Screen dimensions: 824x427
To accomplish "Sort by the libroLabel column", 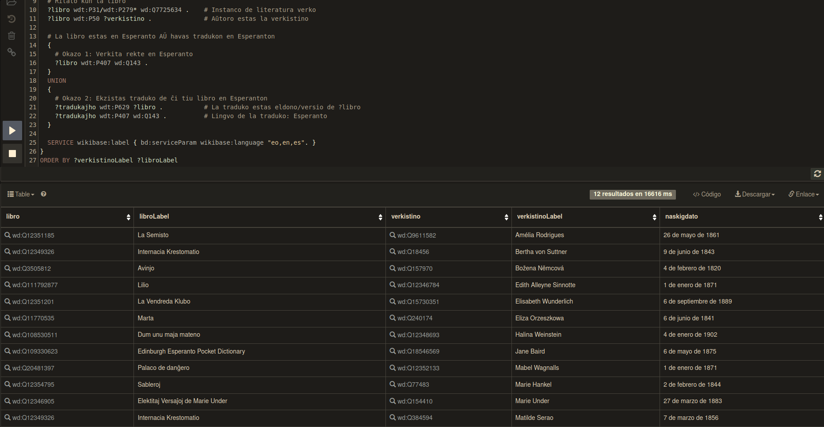I will [x=259, y=217].
